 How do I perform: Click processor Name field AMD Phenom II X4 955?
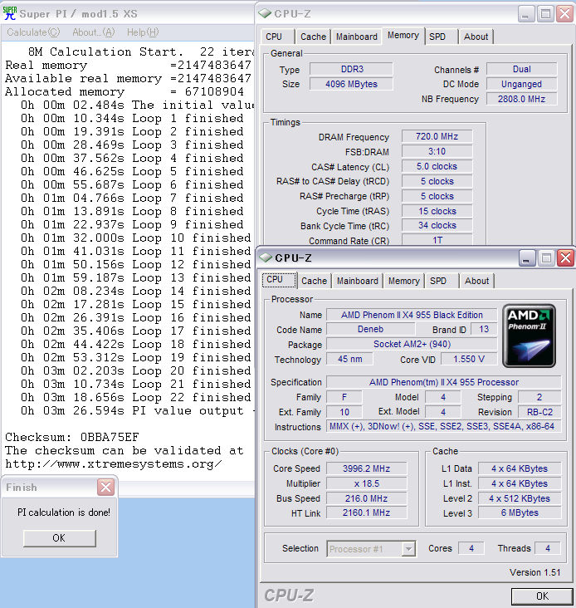click(x=412, y=315)
